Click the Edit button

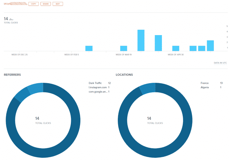point(58,4)
